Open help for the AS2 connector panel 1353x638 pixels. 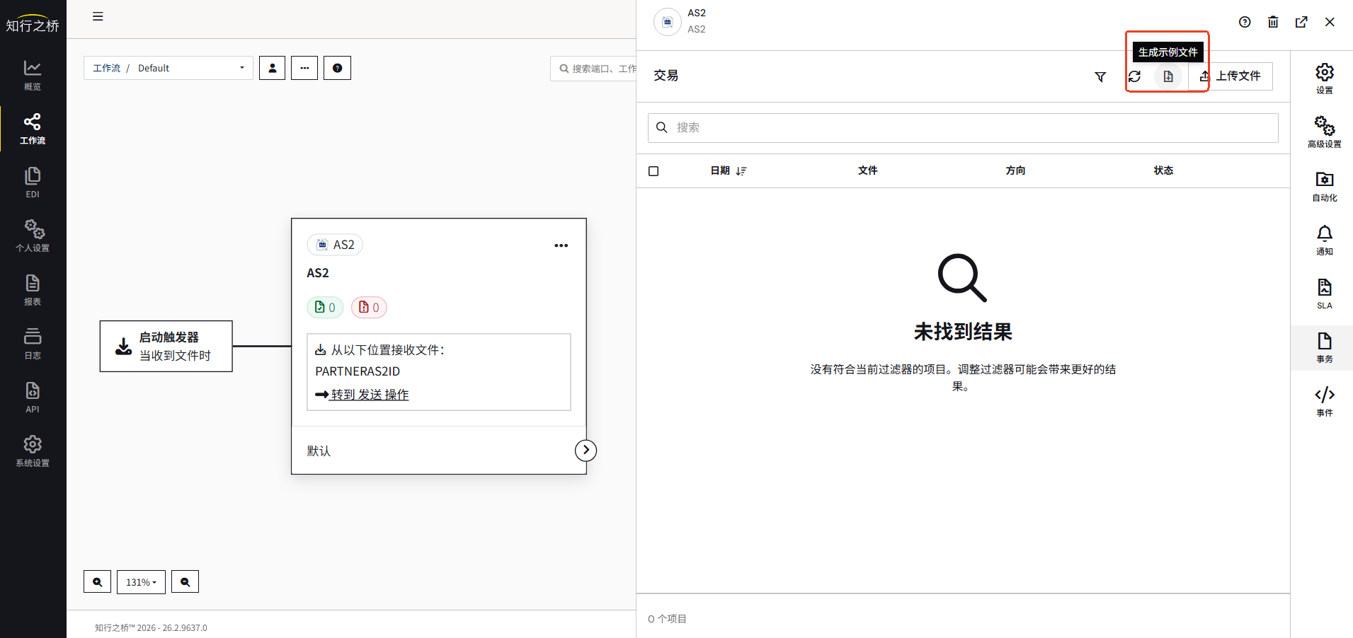click(x=1245, y=22)
